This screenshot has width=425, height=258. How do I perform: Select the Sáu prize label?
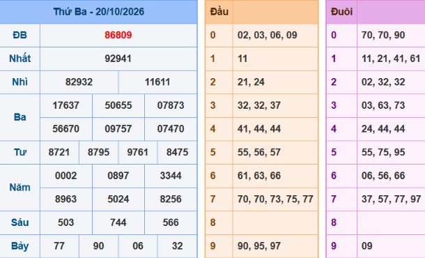pos(20,222)
